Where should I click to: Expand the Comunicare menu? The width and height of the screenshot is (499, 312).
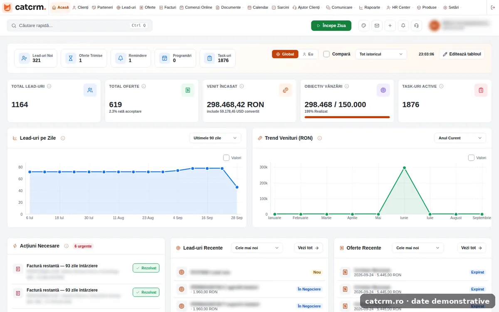tap(341, 7)
